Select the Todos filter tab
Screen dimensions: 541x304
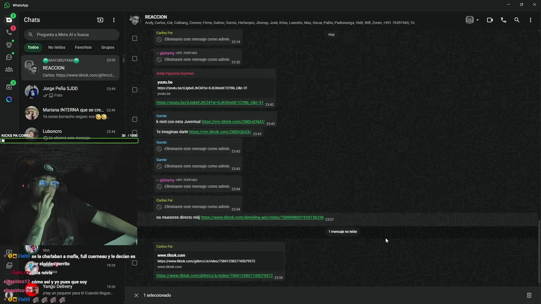click(33, 47)
